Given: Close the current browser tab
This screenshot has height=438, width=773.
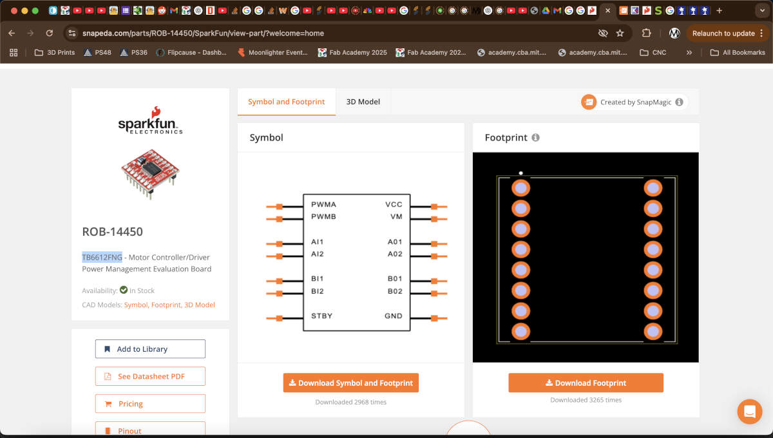Looking at the screenshot, I should tap(607, 10).
